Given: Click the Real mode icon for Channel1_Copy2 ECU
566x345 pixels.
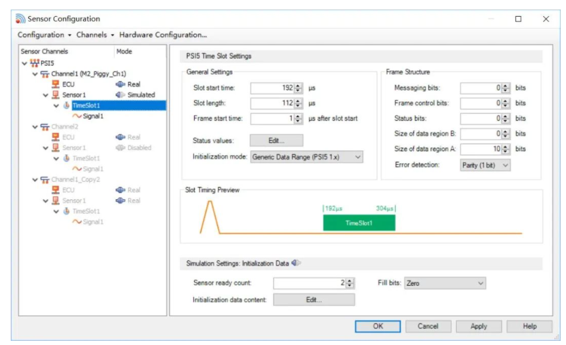Looking at the screenshot, I should click(x=120, y=190).
